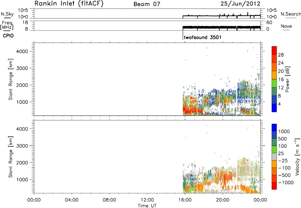301x208 pixels.
Task: Click the "twofsound 3501" control program label
Action: pos(202,37)
